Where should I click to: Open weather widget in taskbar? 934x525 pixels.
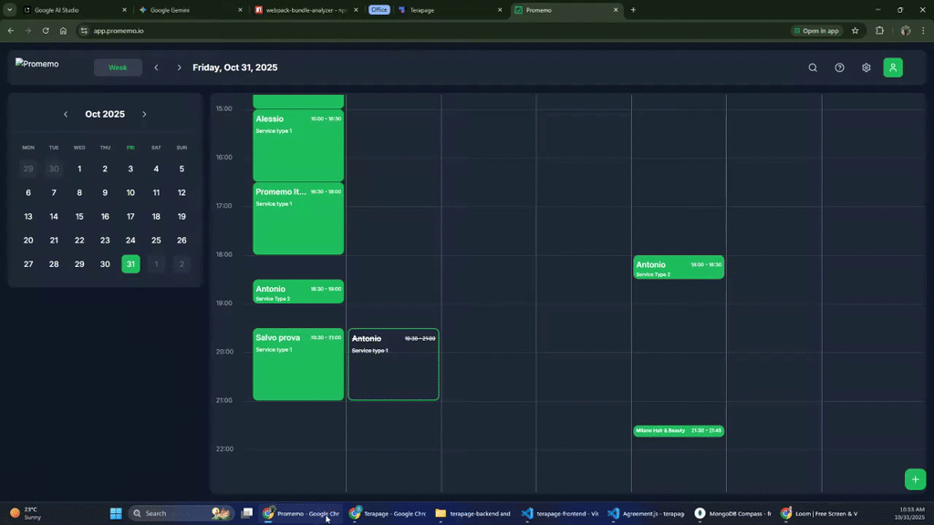tap(26, 513)
